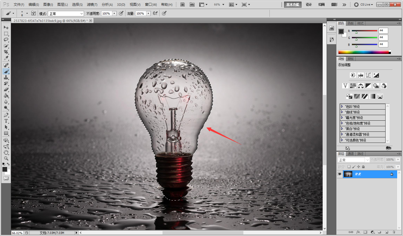This screenshot has width=403, height=236.
Task: Add a Curves adjustment from the adjustments panel
Action: (368, 75)
